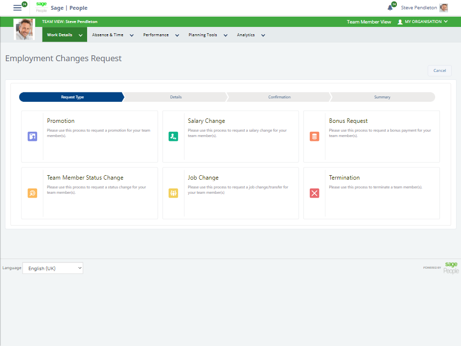The image size is (461, 346).
Task: Click the green Salary Change person icon
Action: point(174,136)
